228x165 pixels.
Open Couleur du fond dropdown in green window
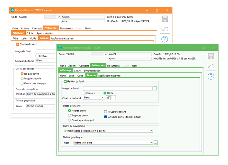click(x=94, y=98)
